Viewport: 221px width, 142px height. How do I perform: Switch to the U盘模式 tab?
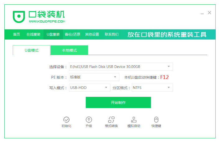(x=31, y=50)
